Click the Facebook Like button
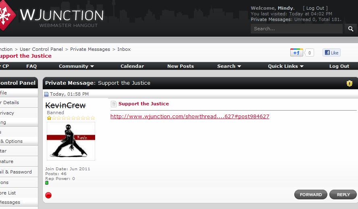This screenshot has height=209, width=358. click(x=331, y=52)
